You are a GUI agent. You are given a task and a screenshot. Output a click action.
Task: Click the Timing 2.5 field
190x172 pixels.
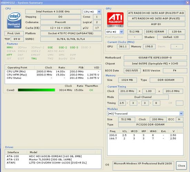[x=122, y=103]
